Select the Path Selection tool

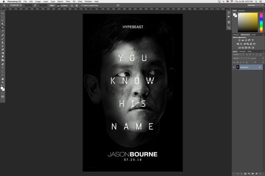point(3,71)
